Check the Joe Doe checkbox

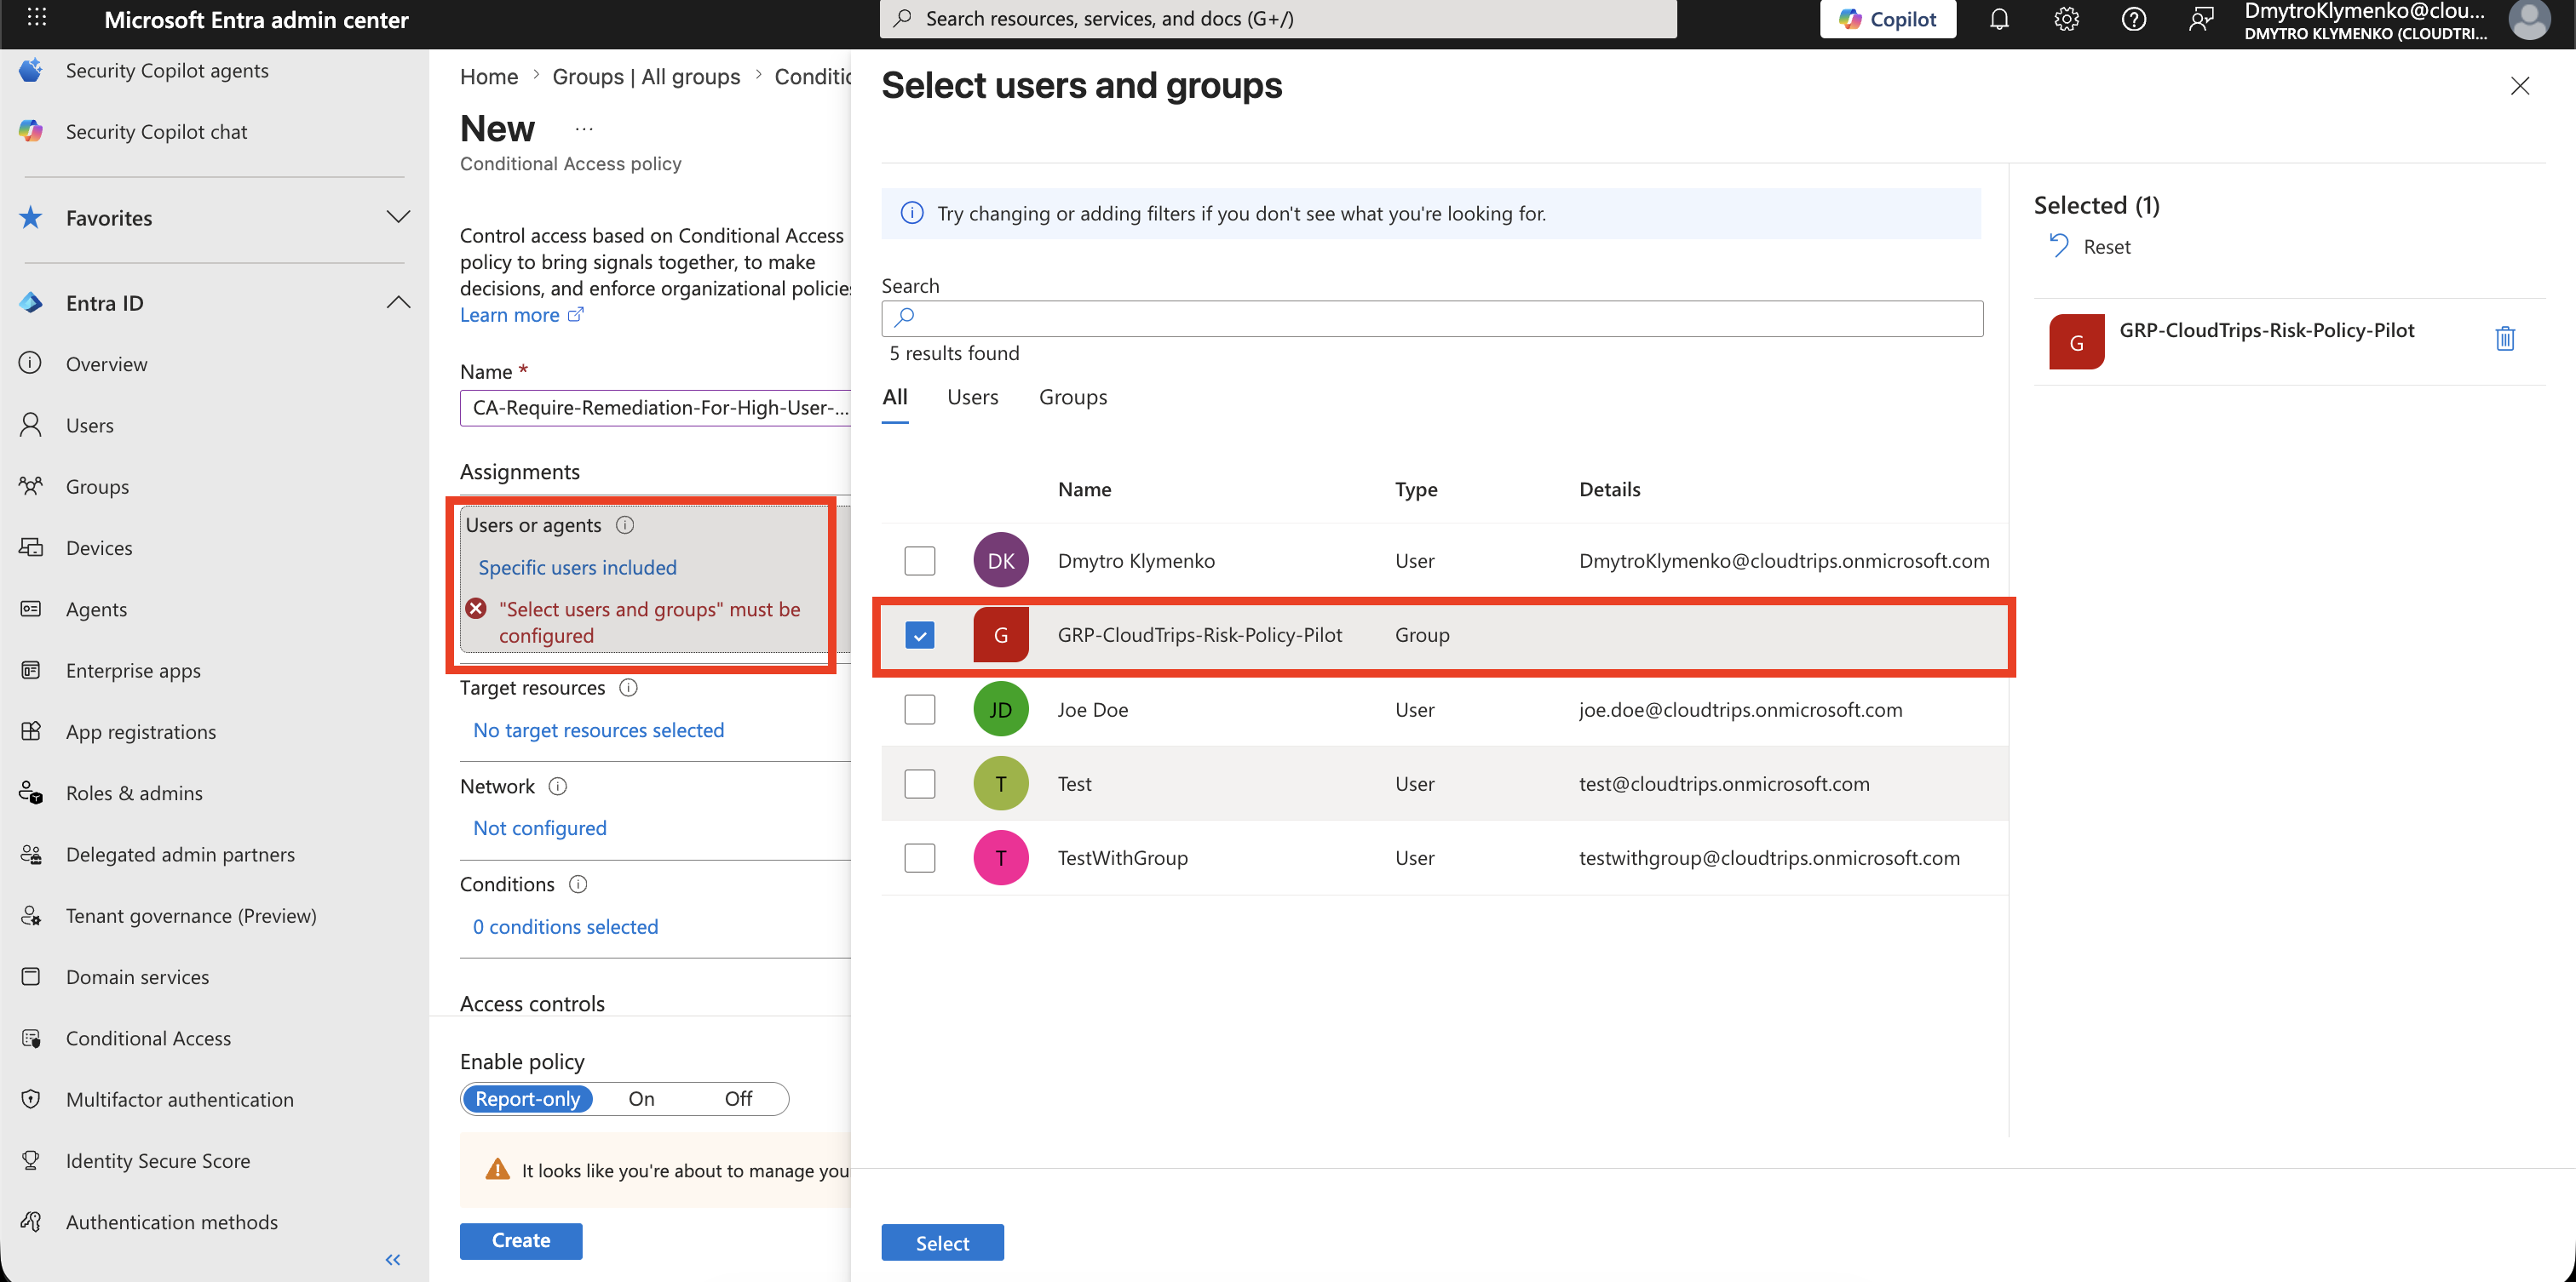pyautogui.click(x=919, y=709)
